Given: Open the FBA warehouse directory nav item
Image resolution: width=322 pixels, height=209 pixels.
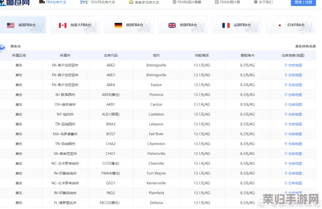Looking at the screenshot, I should pos(53,2).
